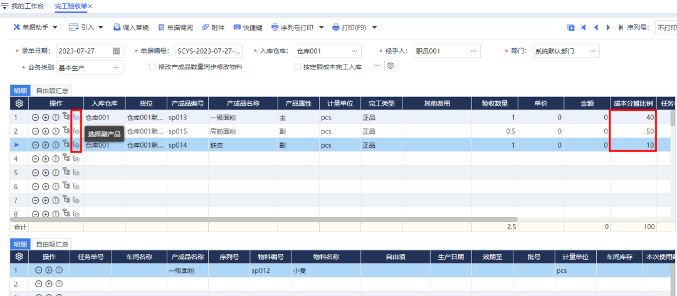Click the select by-product icon in the 麸皮 row
The image size is (677, 296).
(x=76, y=145)
